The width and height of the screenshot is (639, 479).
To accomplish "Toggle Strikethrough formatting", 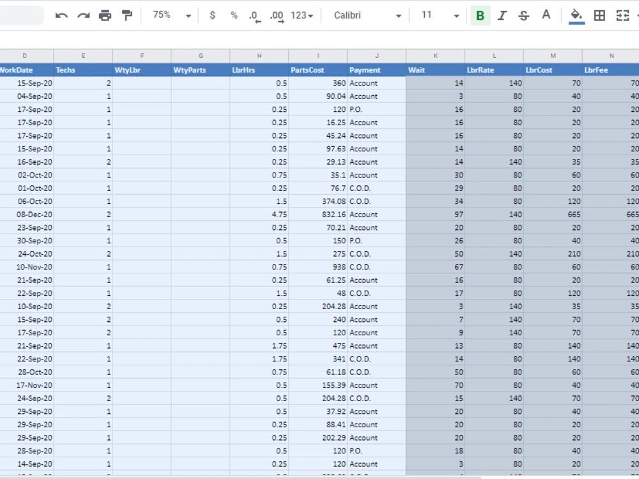I will (524, 15).
